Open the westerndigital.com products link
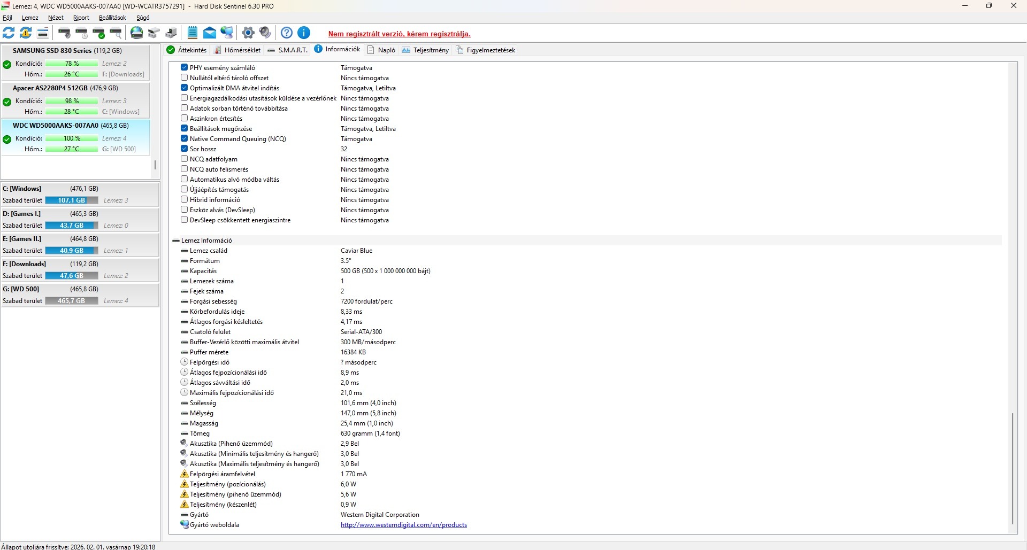The height and width of the screenshot is (550, 1027). click(x=404, y=525)
